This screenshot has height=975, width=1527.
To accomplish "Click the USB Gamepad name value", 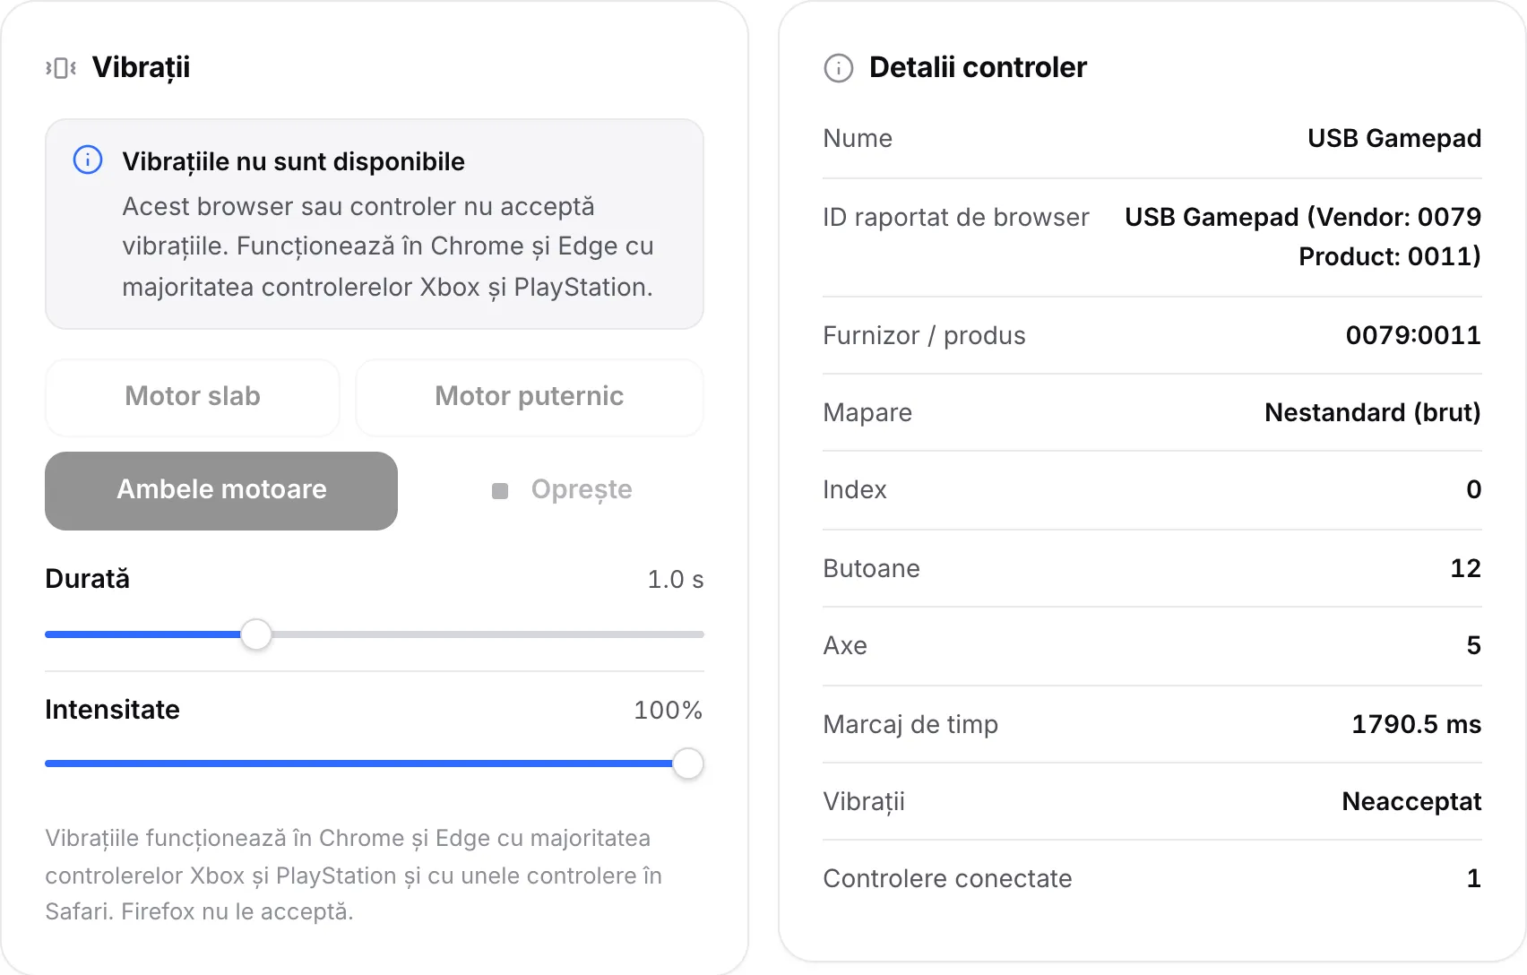I will [1394, 138].
